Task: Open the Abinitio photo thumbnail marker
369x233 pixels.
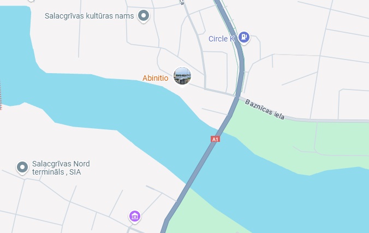Action: click(x=182, y=76)
